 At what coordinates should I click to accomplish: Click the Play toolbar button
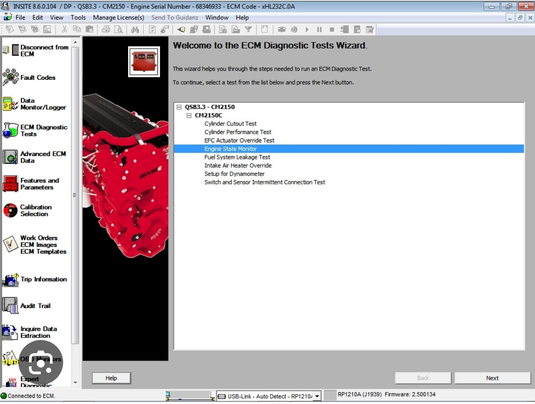pos(307,29)
